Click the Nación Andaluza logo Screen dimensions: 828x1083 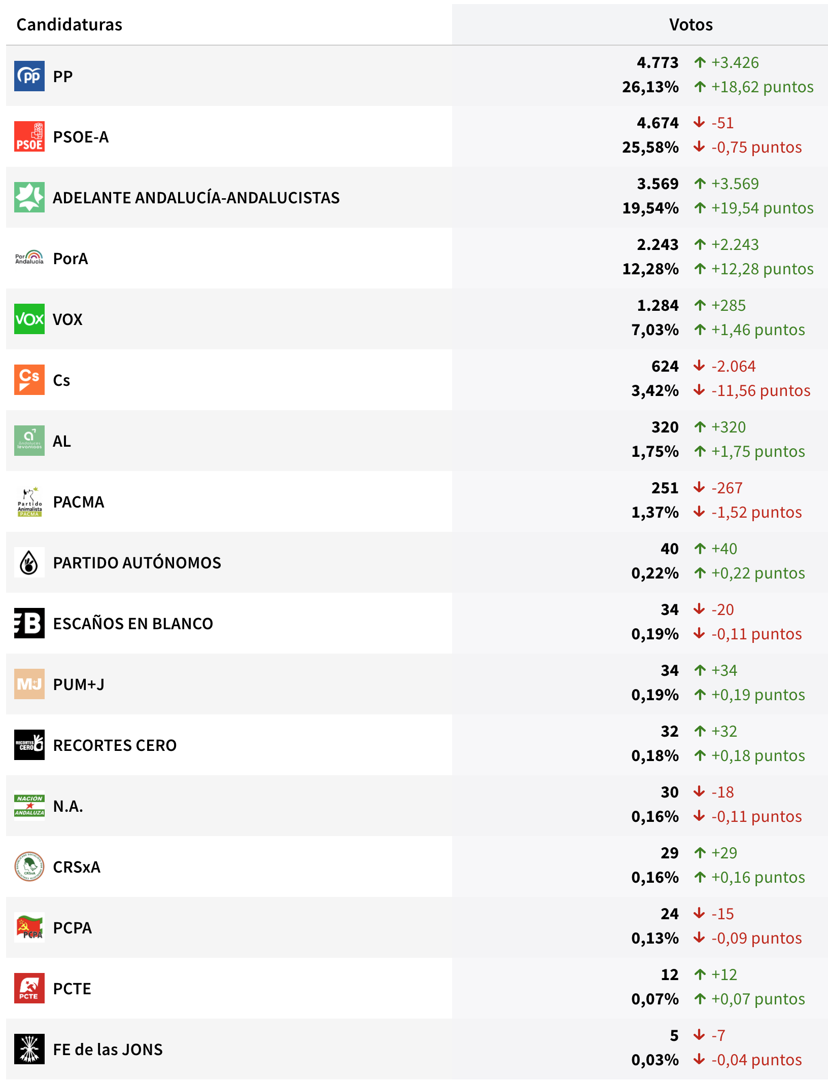point(29,806)
